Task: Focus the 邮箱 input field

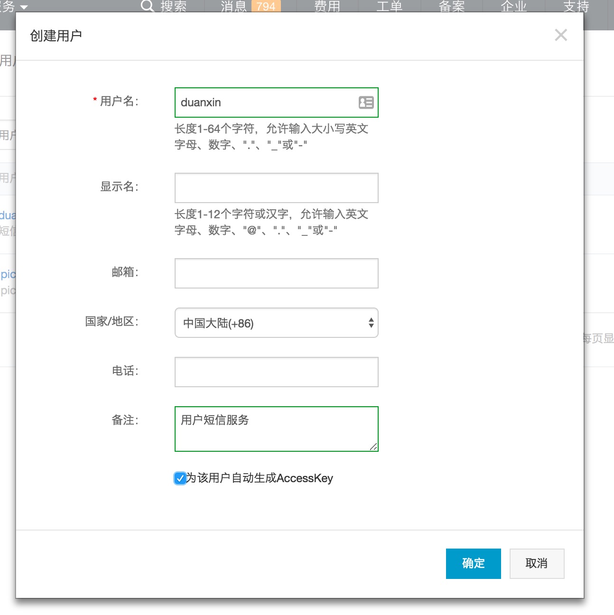Action: 276,273
